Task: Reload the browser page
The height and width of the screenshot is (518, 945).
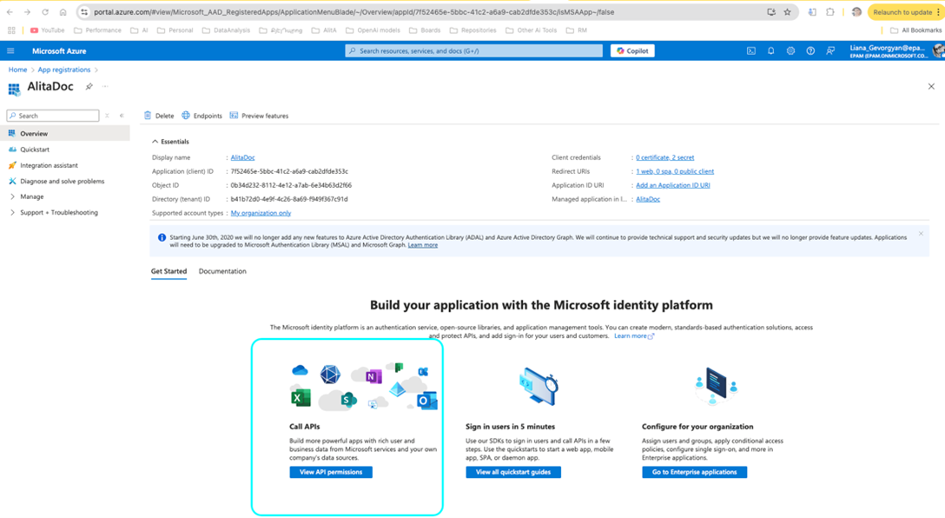Action: [45, 12]
